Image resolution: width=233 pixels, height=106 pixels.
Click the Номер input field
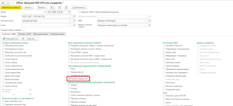(32, 12)
